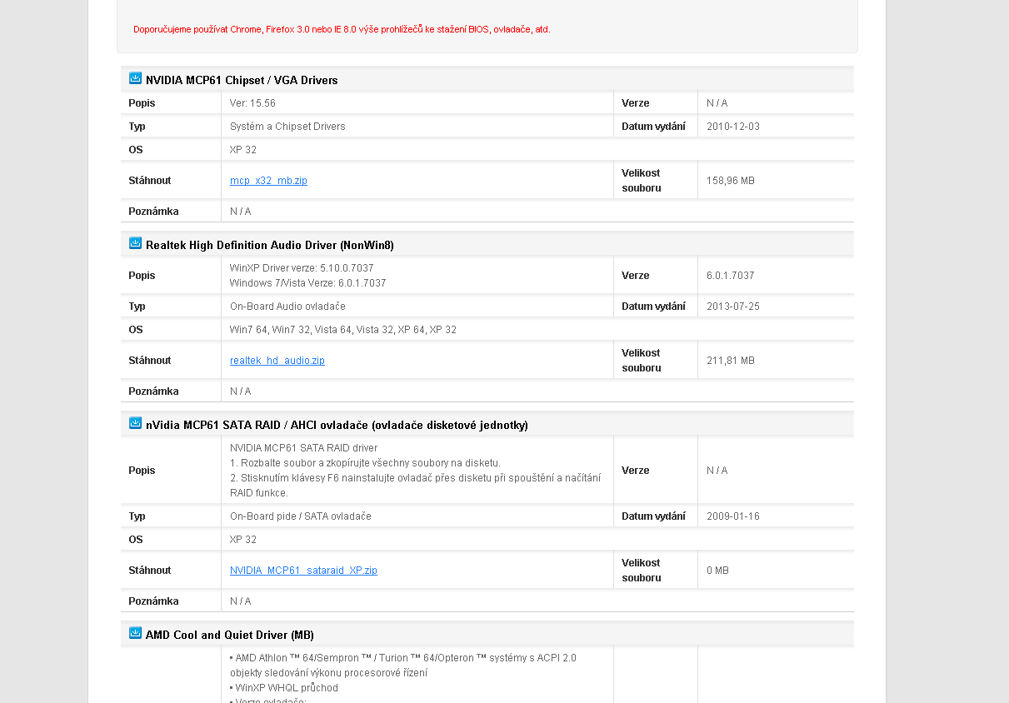Click the nVidia MCP61 SATA RAID / AHCI heading

click(x=337, y=426)
